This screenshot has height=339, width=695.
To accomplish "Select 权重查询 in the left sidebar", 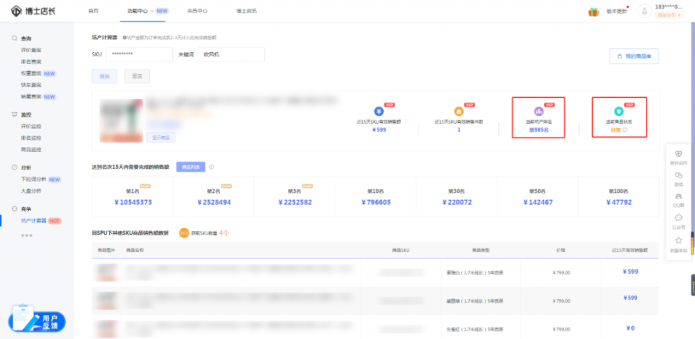I will pos(31,73).
